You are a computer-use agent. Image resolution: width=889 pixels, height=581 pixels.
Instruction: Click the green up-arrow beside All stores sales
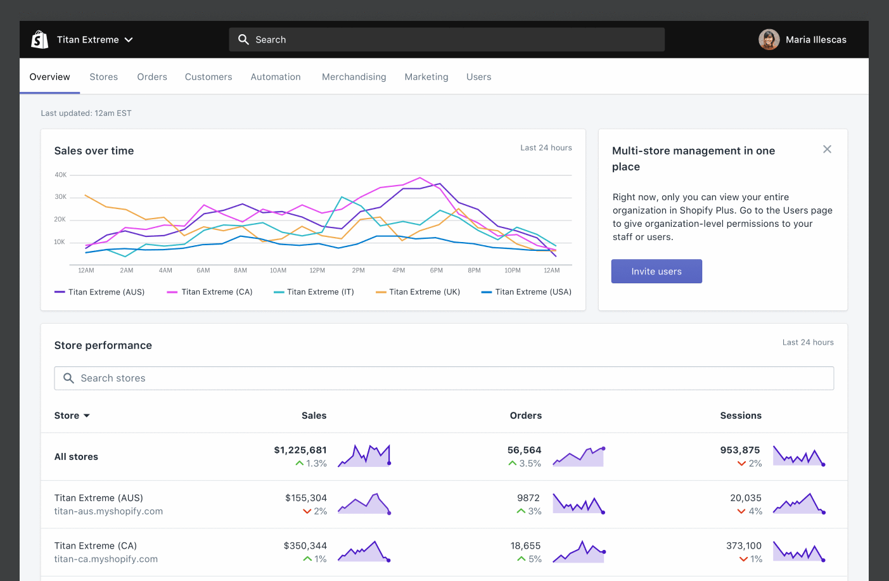[298, 463]
